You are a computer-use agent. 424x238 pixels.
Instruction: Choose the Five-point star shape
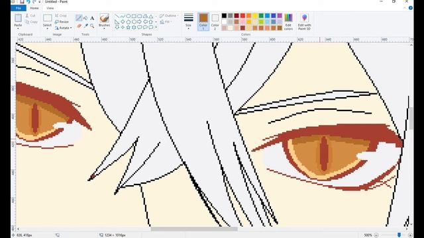128,27
